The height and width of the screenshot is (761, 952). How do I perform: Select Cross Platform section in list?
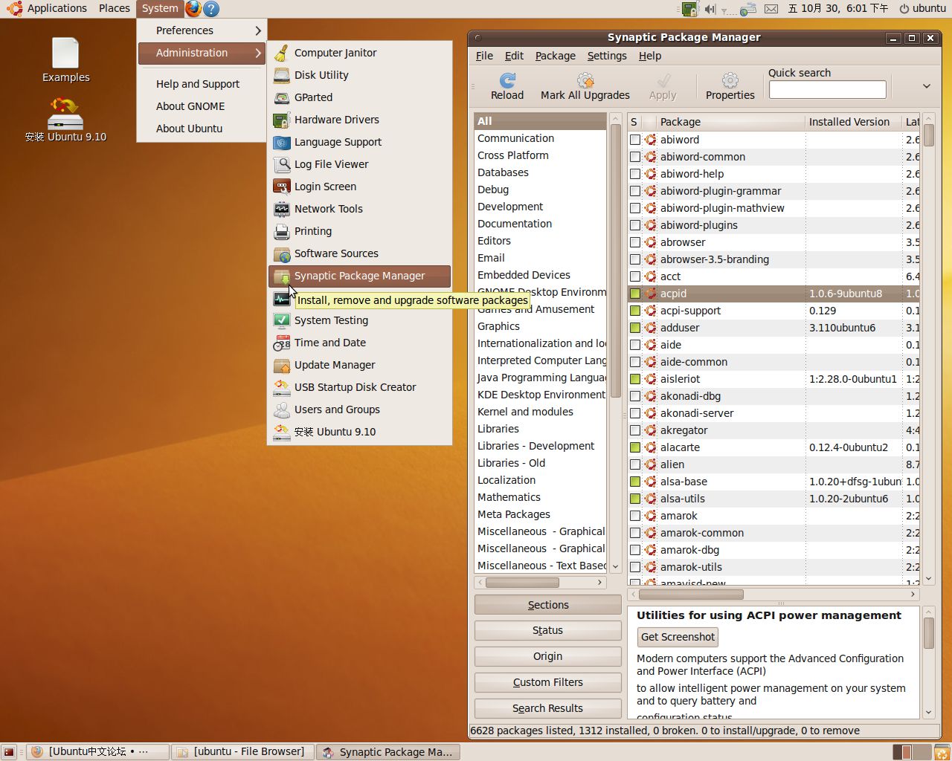[x=541, y=155]
